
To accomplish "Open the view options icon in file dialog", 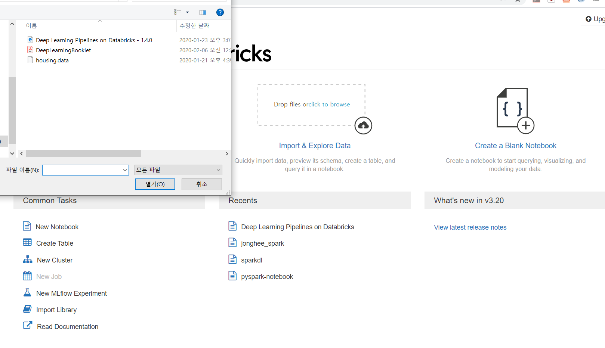I will click(x=178, y=12).
